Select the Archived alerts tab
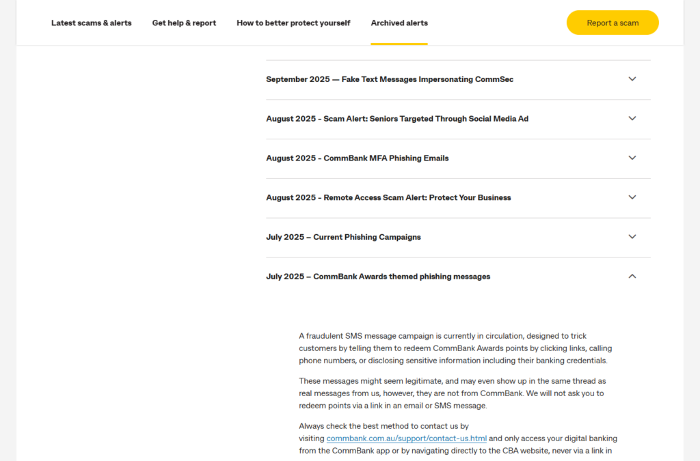The height and width of the screenshot is (461, 700). click(x=399, y=23)
